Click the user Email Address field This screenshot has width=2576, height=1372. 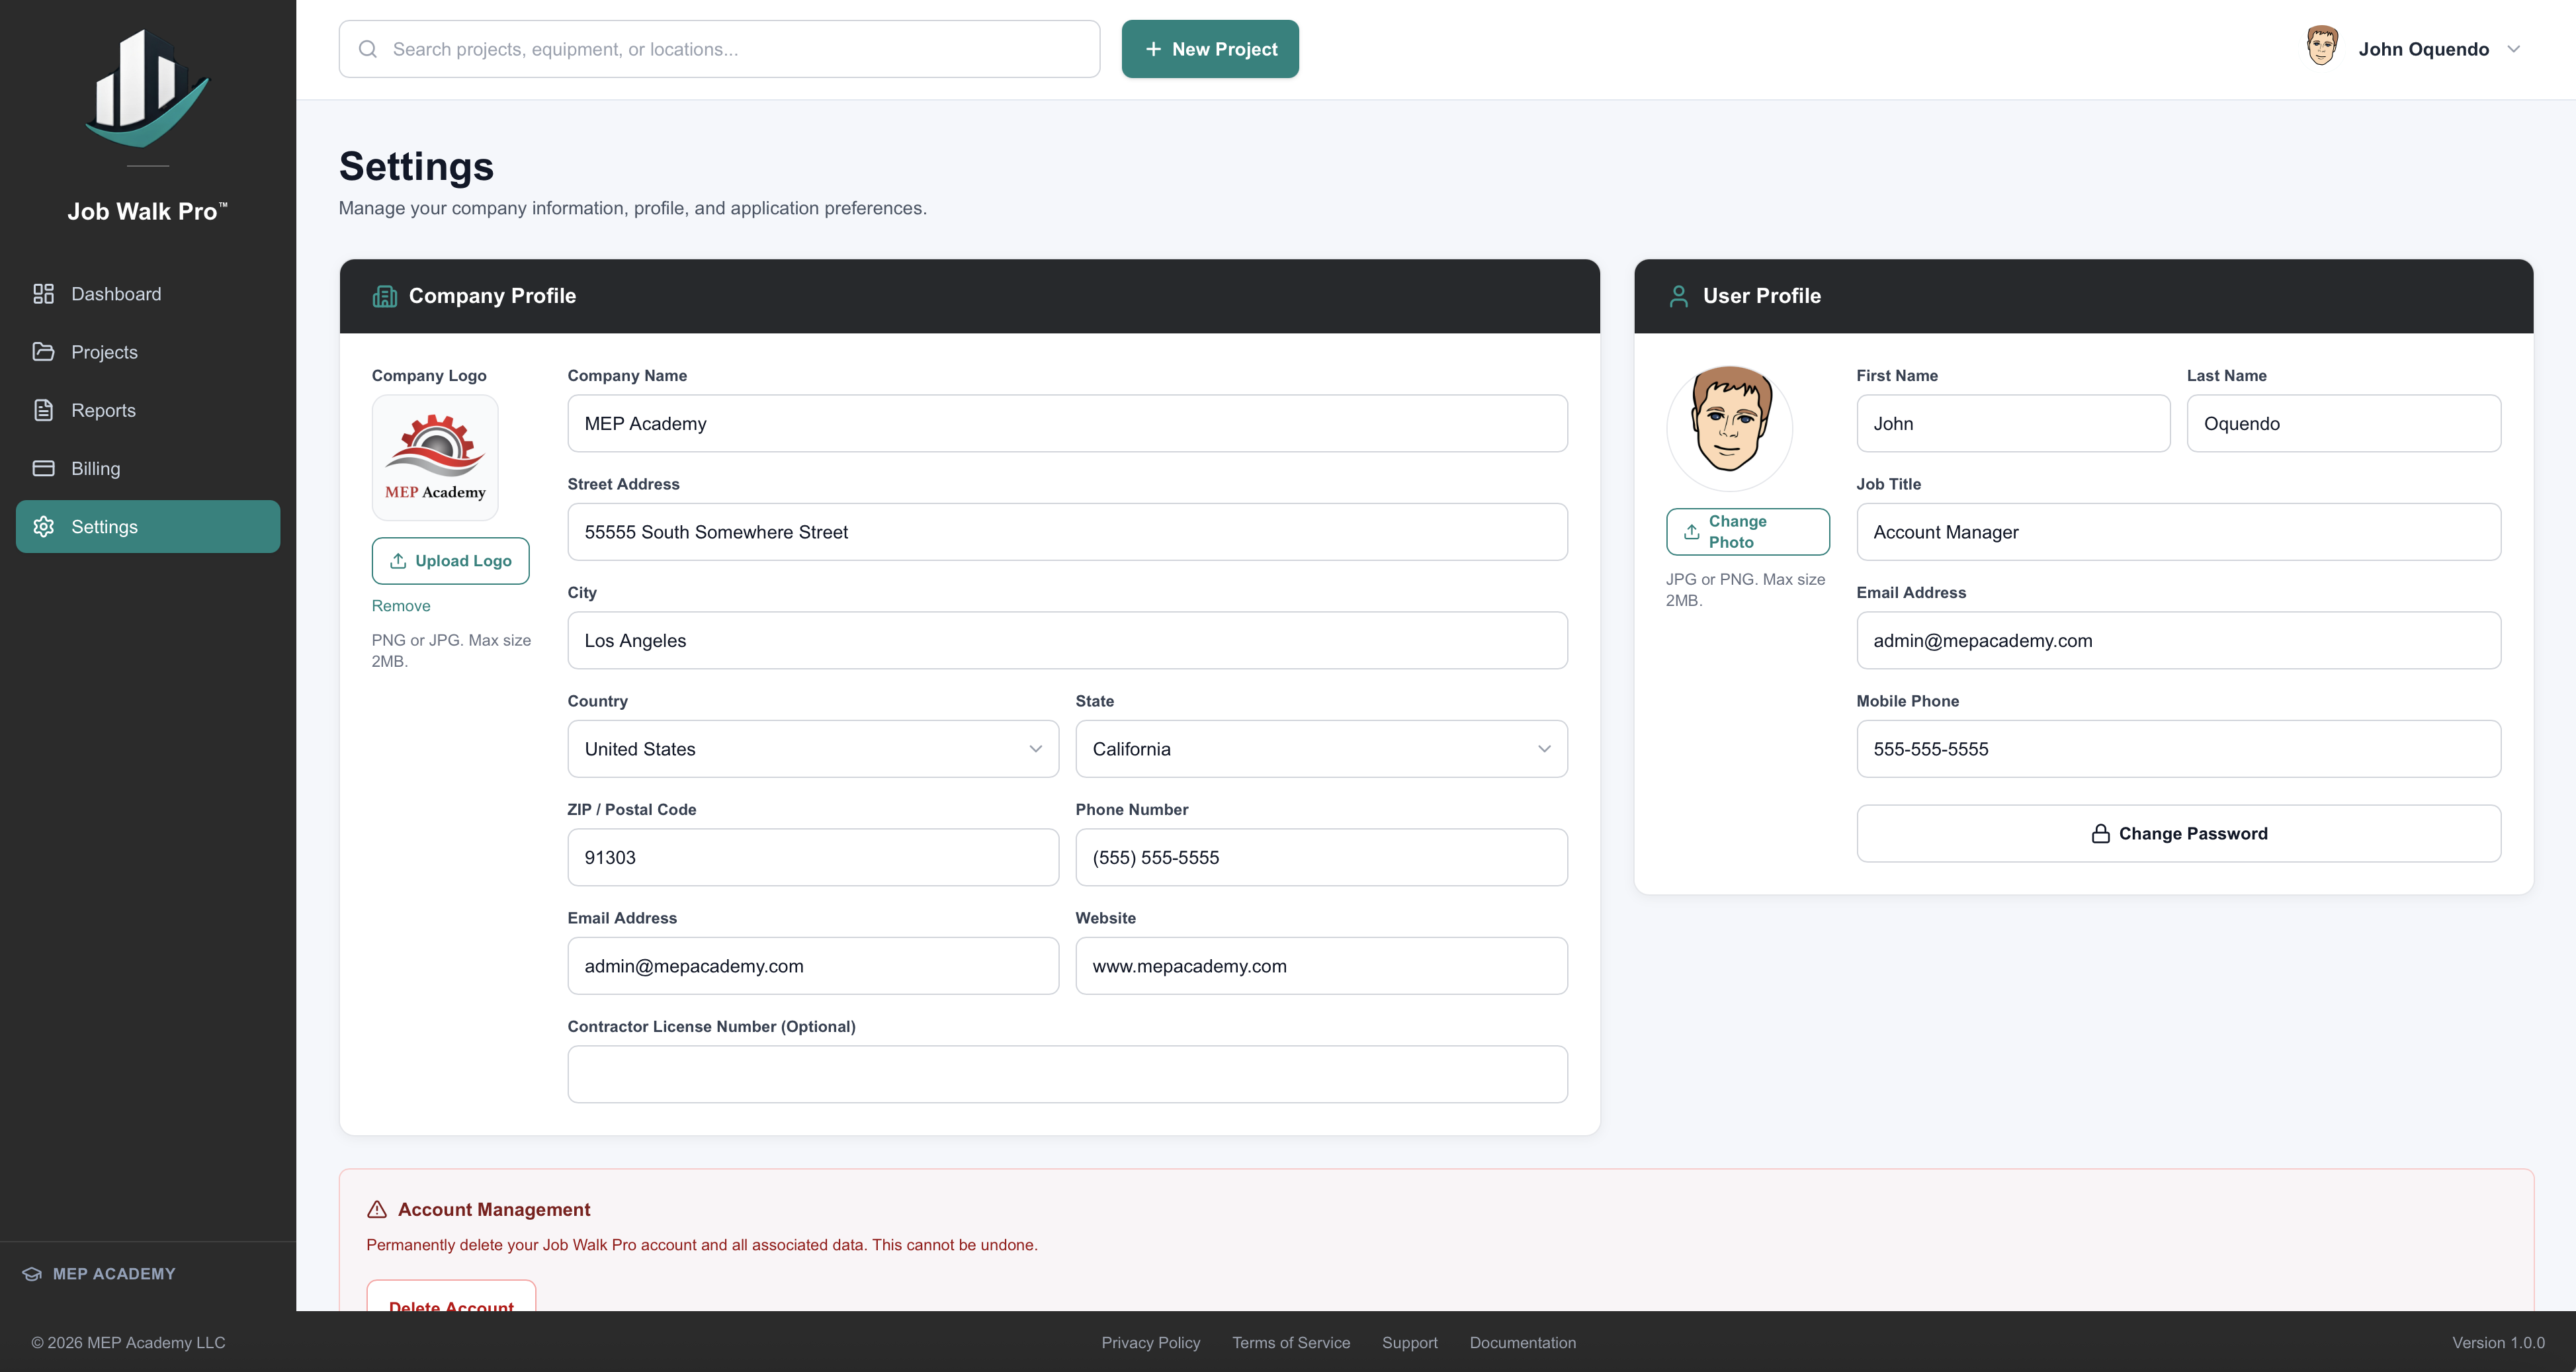[x=2178, y=640]
